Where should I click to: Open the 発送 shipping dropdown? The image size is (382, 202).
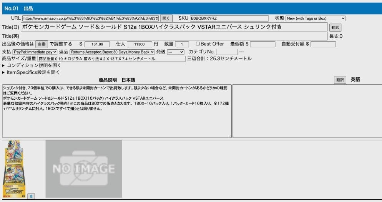(x=175, y=52)
